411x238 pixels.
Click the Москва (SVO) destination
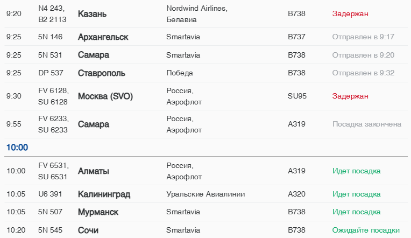point(105,96)
